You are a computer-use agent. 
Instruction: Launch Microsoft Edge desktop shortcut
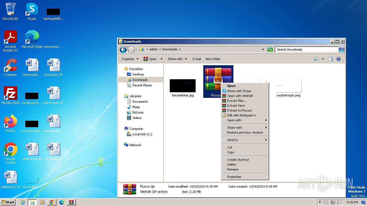coord(32,39)
